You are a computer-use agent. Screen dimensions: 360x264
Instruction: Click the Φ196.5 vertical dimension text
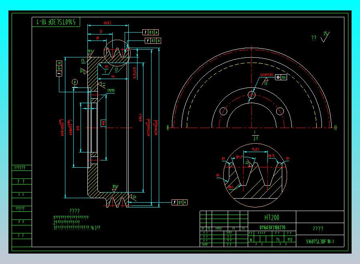point(140,118)
